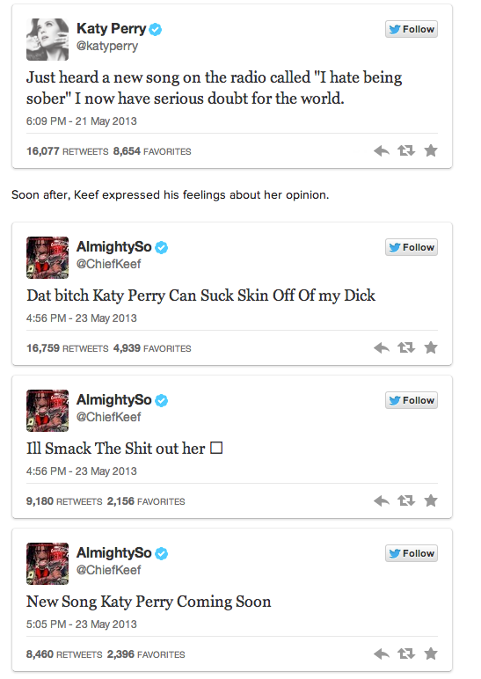
Task: Open the @katyperry handle link
Action: 107,46
